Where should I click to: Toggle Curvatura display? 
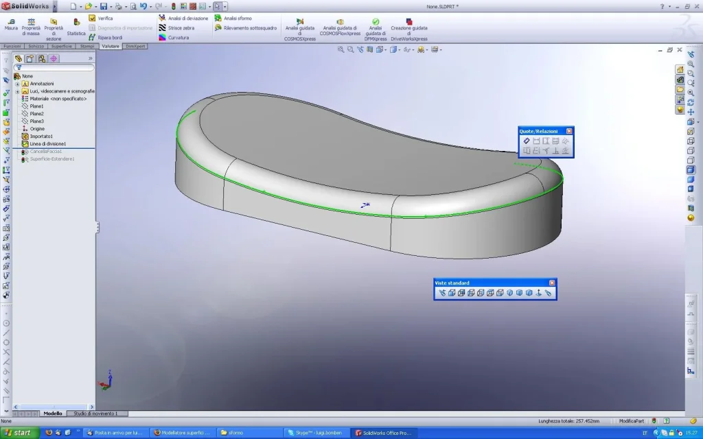[174, 38]
